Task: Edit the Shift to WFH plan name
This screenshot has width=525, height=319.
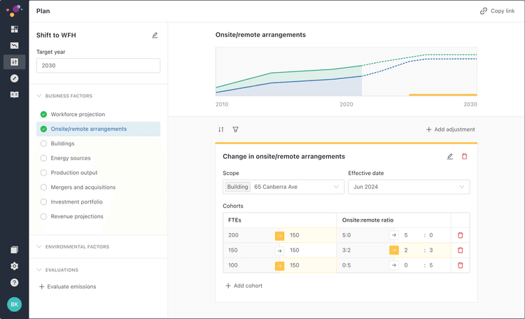Action: point(155,35)
